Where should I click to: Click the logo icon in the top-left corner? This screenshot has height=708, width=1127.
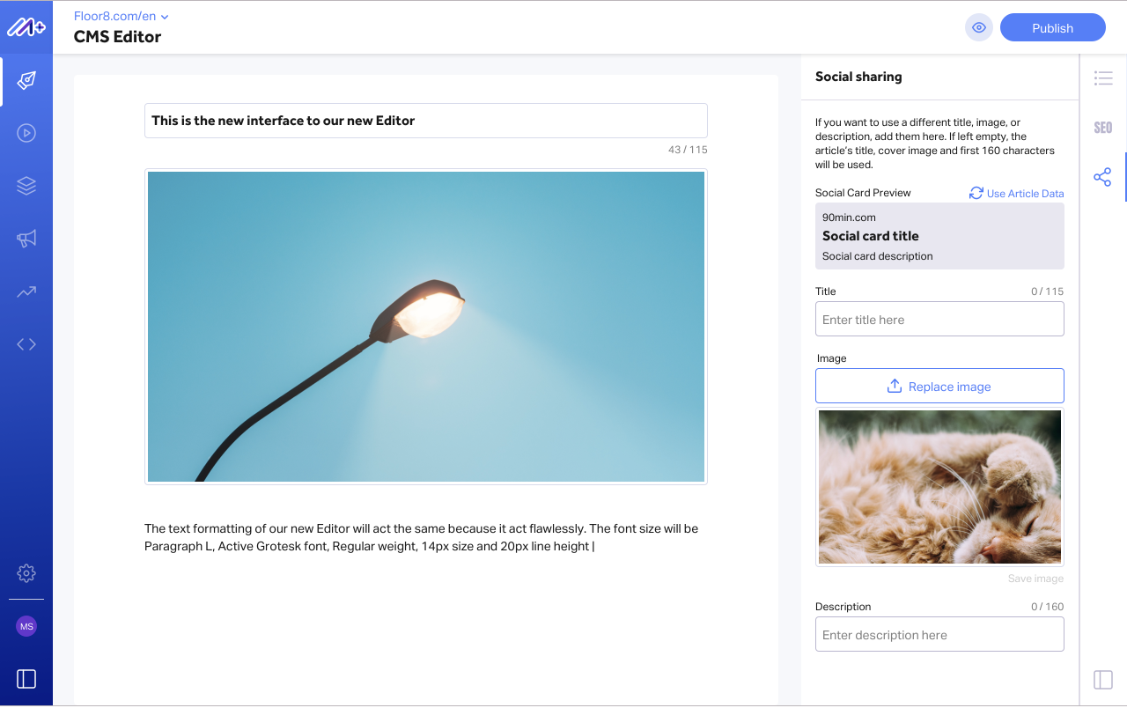tap(26, 27)
